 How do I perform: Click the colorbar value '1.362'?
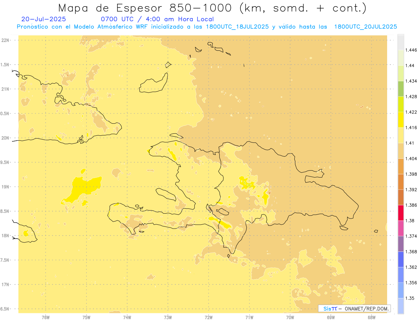pyautogui.click(x=411, y=267)
